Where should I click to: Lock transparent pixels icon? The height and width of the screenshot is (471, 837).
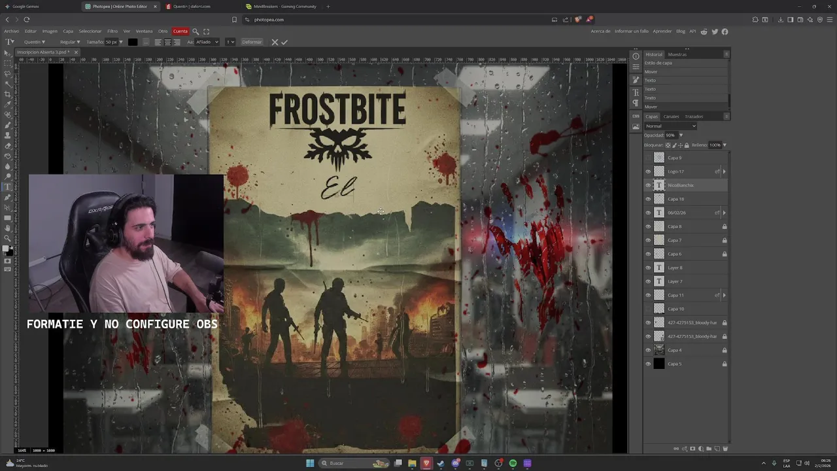[x=668, y=145]
